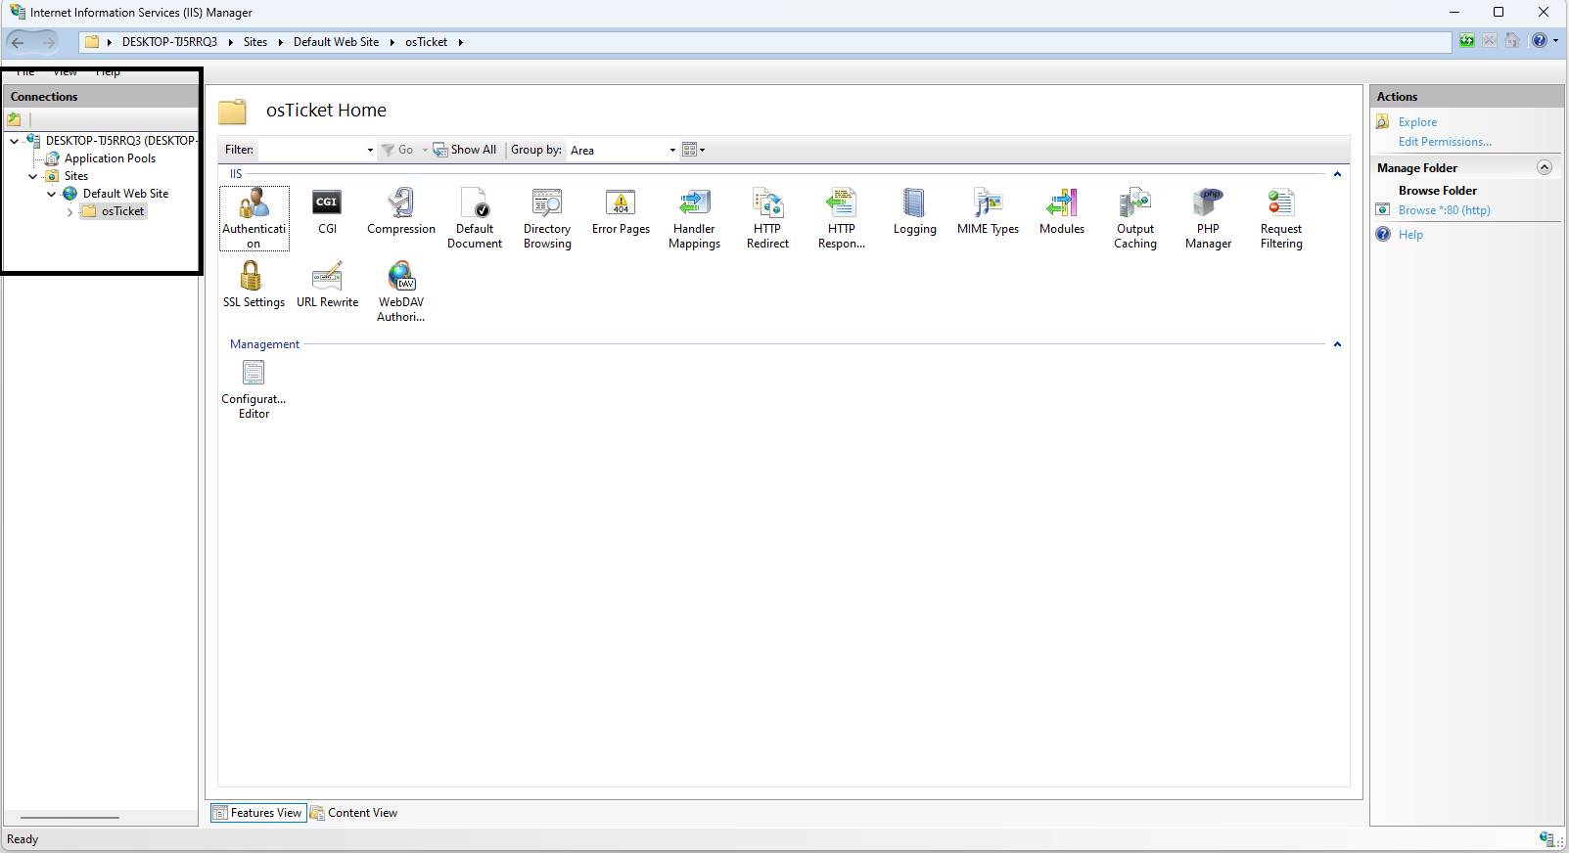Click the stop icon in the address bar
This screenshot has width=1569, height=853.
(x=1489, y=41)
